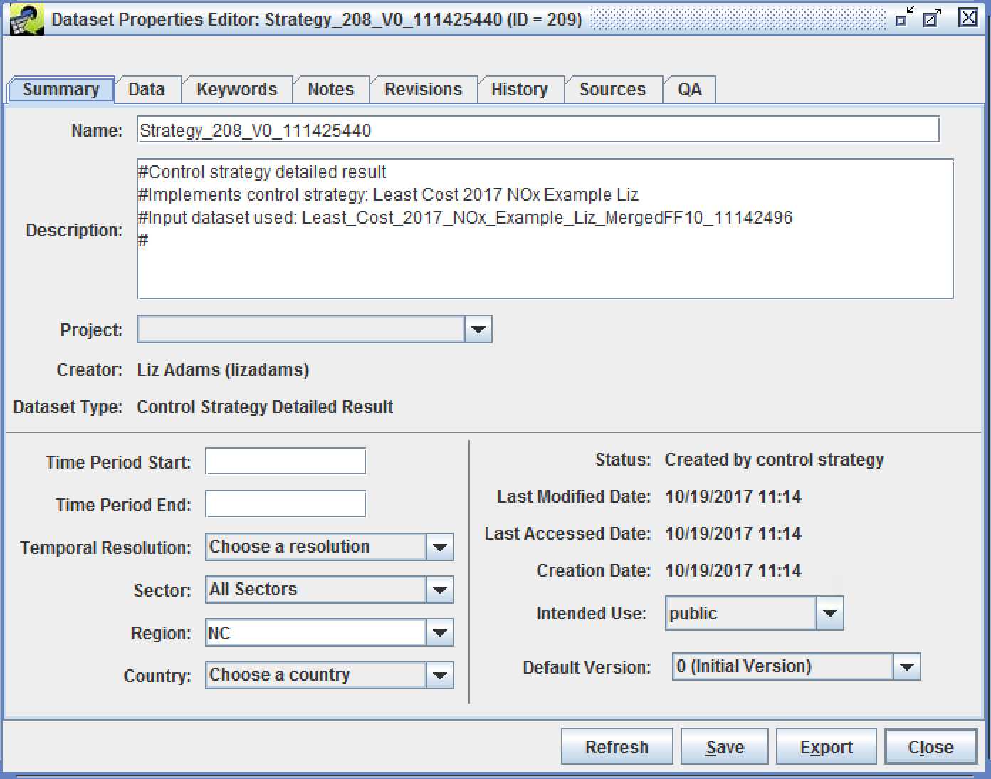Focus the Time Period Start field
The width and height of the screenshot is (991, 779).
285,461
